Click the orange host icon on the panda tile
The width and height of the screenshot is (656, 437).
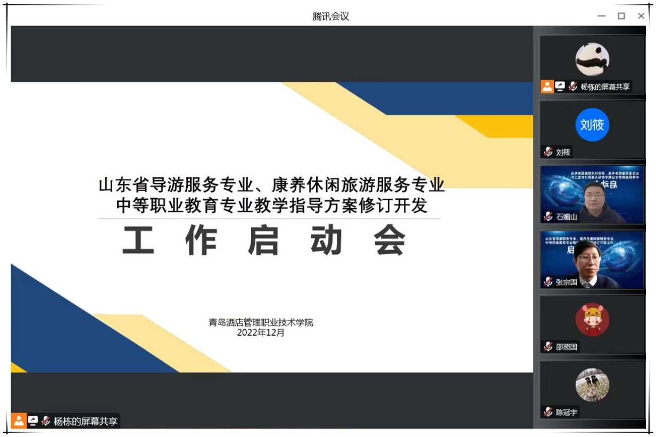[547, 87]
